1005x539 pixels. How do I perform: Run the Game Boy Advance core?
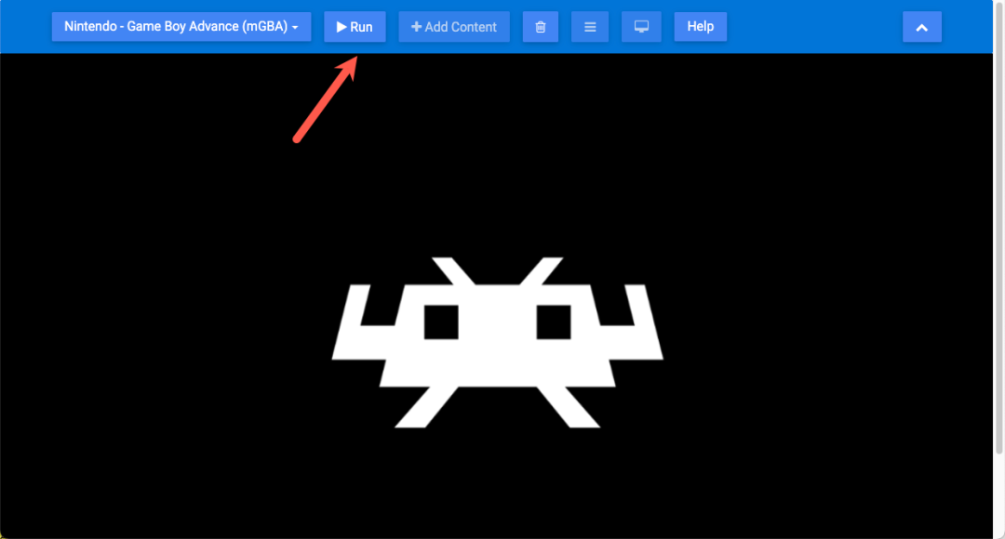click(x=355, y=26)
